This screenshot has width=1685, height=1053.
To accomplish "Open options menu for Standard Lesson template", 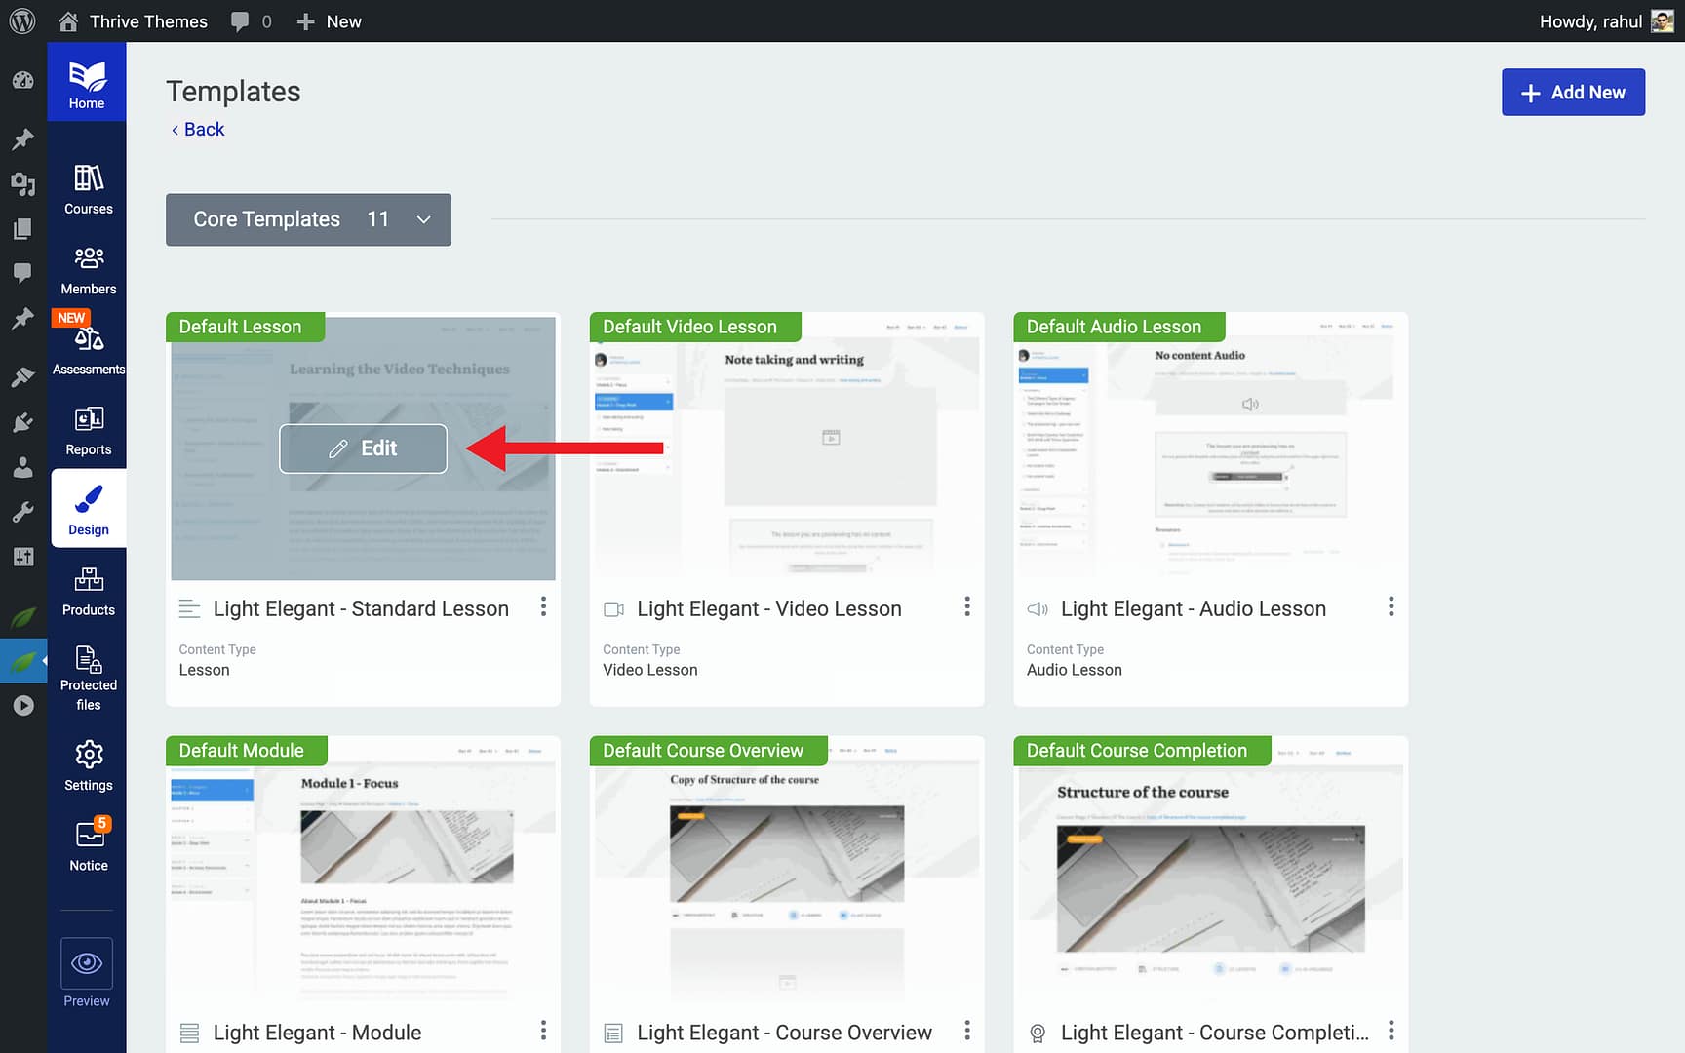I will (x=543, y=605).
